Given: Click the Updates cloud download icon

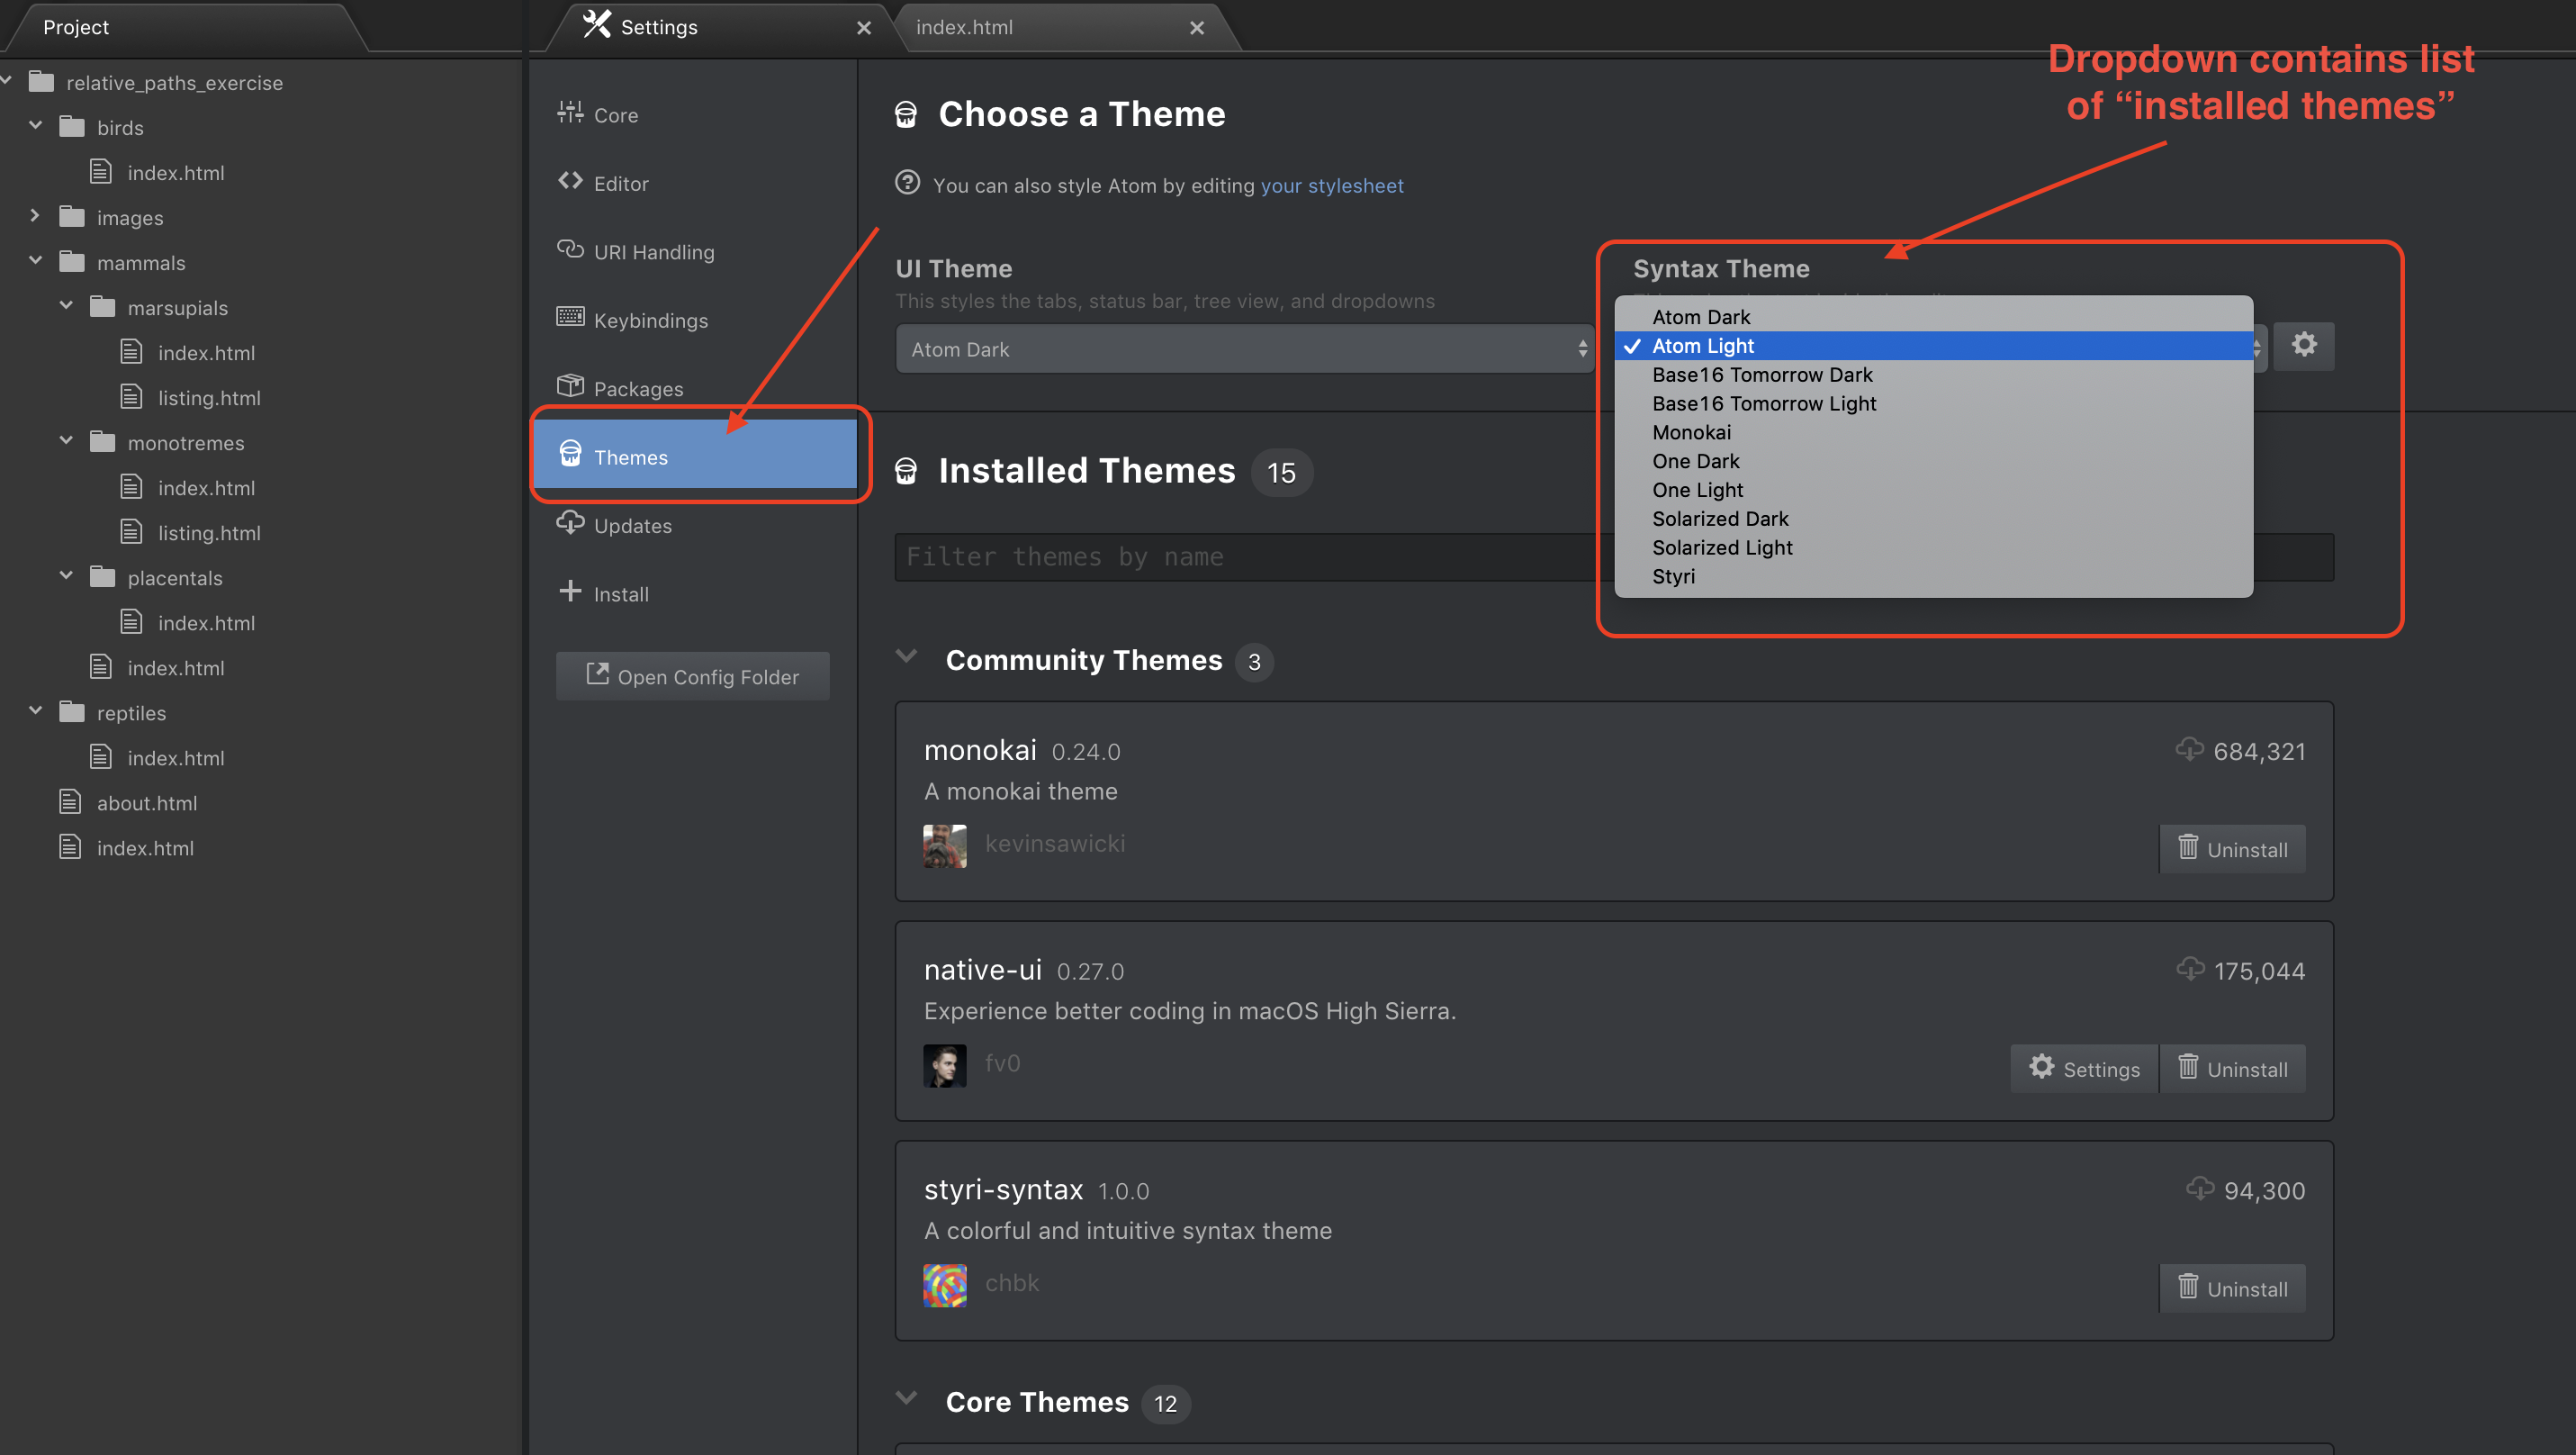Looking at the screenshot, I should [570, 523].
